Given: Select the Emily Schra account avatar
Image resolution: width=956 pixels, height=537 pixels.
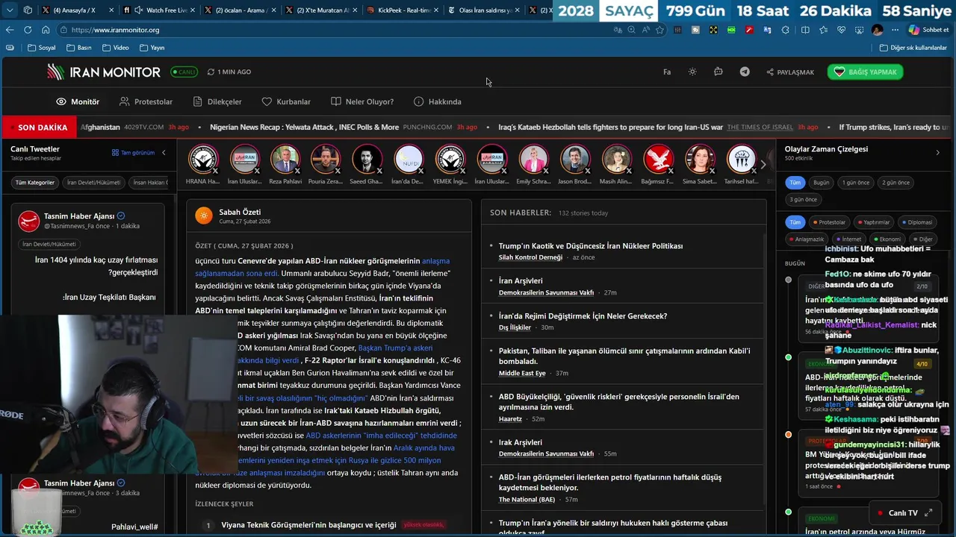Looking at the screenshot, I should 533,160.
